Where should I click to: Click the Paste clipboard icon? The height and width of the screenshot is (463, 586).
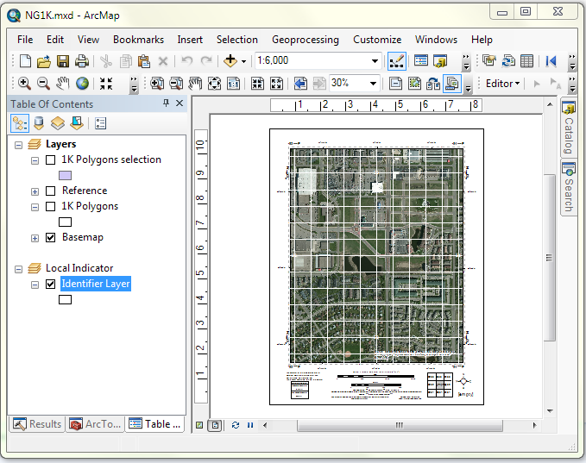coord(144,61)
